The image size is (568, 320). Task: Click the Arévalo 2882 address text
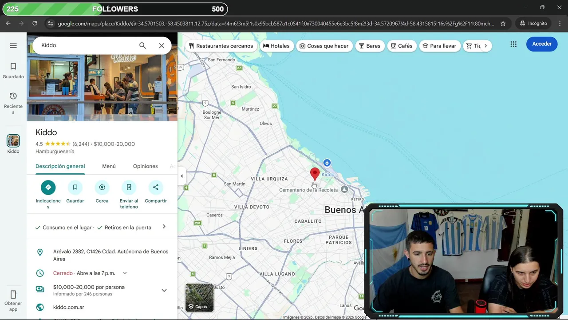111,255
